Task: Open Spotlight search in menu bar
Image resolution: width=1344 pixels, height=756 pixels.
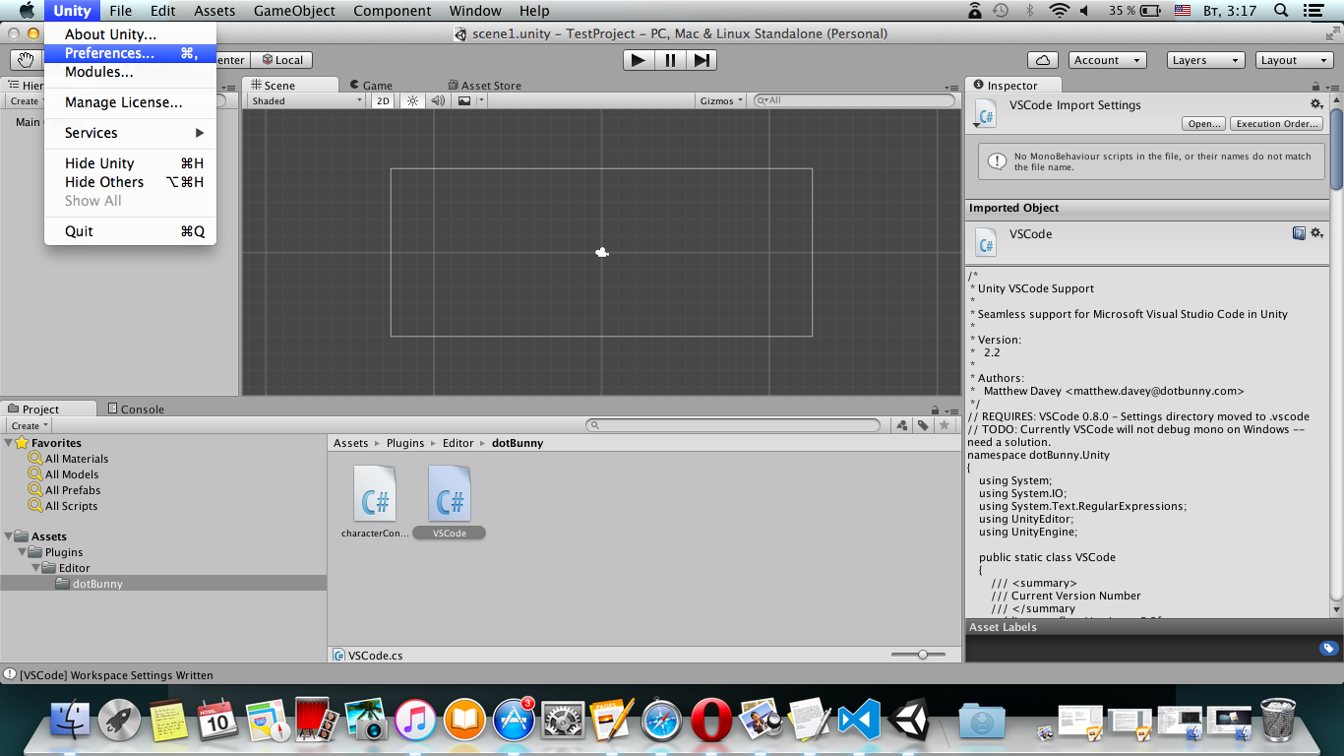Action: tap(1281, 11)
